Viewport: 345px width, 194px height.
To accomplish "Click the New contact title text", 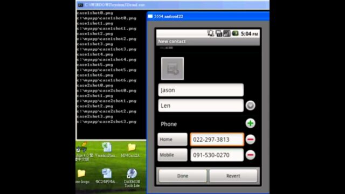I will 172,41.
